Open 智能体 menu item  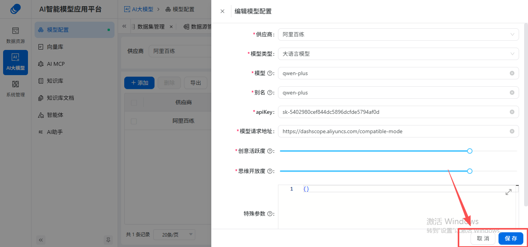tap(75, 115)
